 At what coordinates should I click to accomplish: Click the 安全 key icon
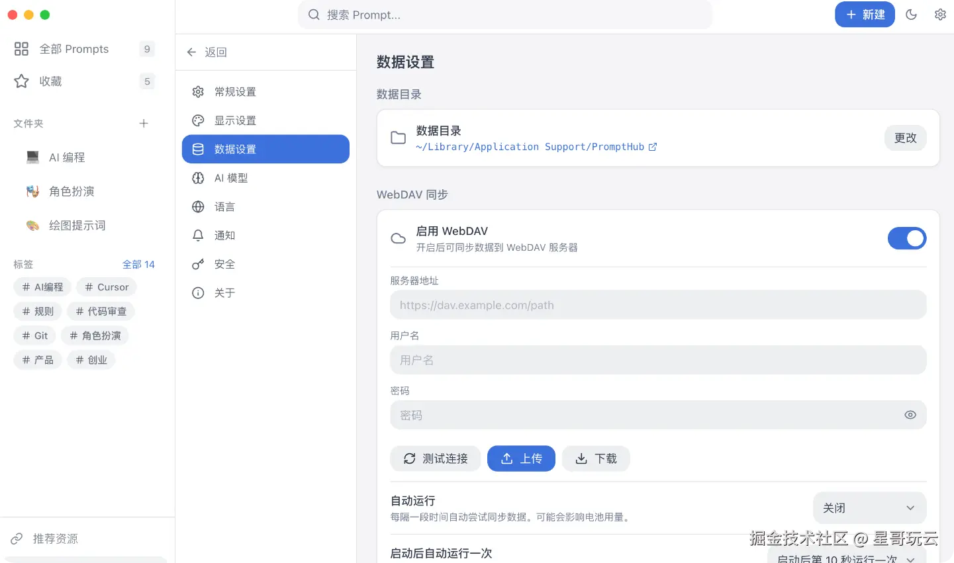pos(198,265)
